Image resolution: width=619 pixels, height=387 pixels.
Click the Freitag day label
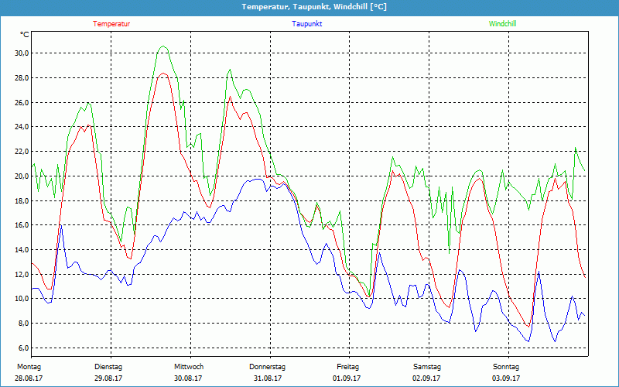pyautogui.click(x=347, y=367)
